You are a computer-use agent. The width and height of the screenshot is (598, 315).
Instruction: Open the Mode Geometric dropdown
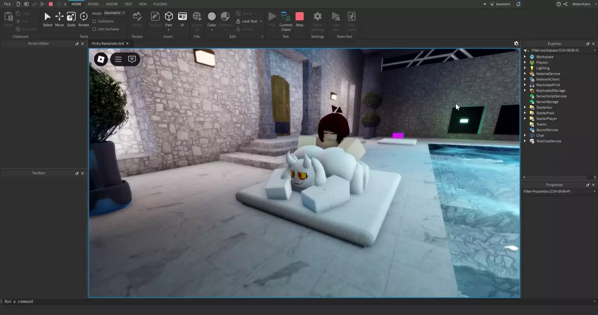tap(115, 13)
